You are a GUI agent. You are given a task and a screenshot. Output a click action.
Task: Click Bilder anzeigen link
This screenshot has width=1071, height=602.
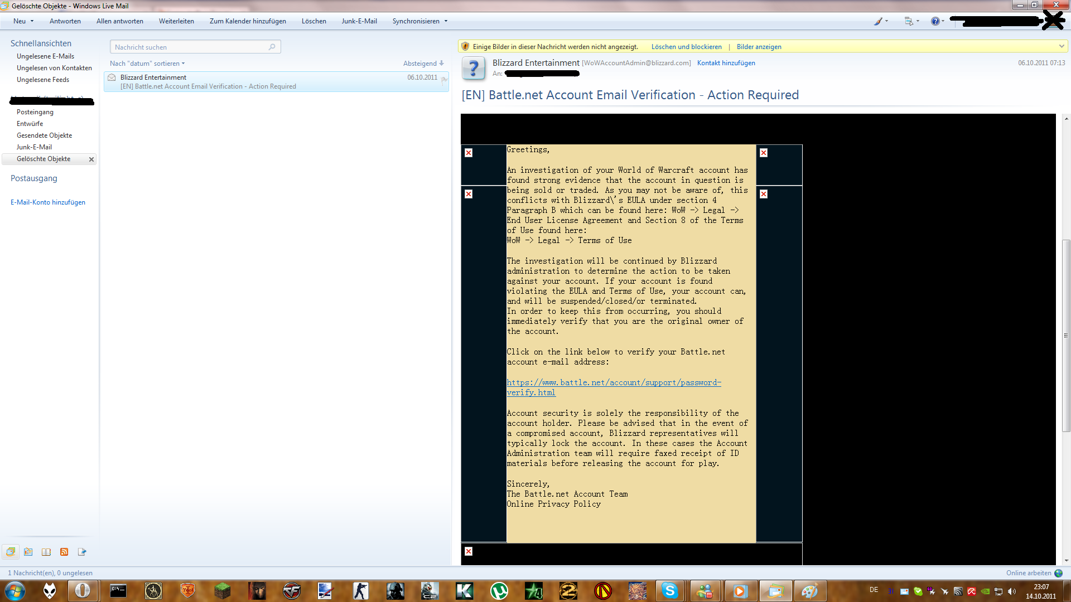click(759, 47)
